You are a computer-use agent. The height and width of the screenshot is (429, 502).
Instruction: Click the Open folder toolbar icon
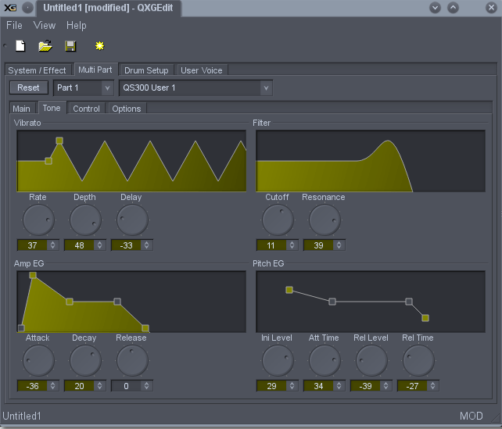tap(45, 46)
